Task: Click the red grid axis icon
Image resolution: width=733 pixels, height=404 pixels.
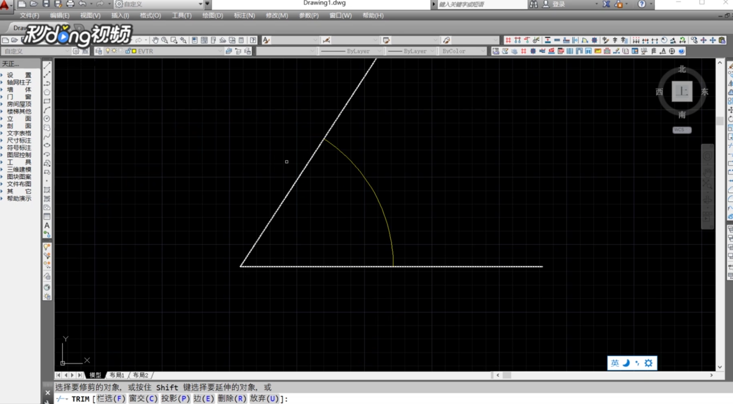Action: [508, 40]
